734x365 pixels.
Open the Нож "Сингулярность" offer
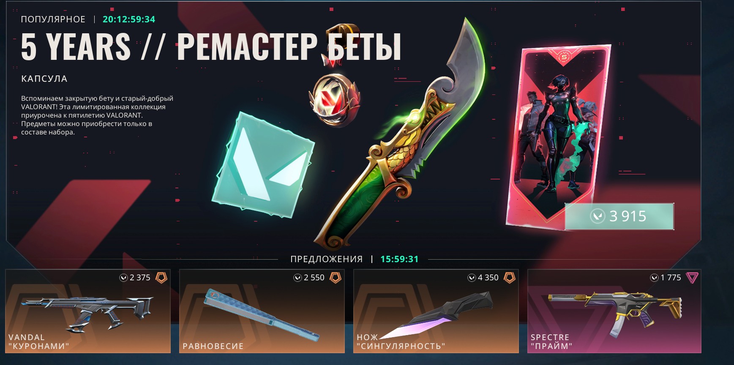[x=436, y=311]
